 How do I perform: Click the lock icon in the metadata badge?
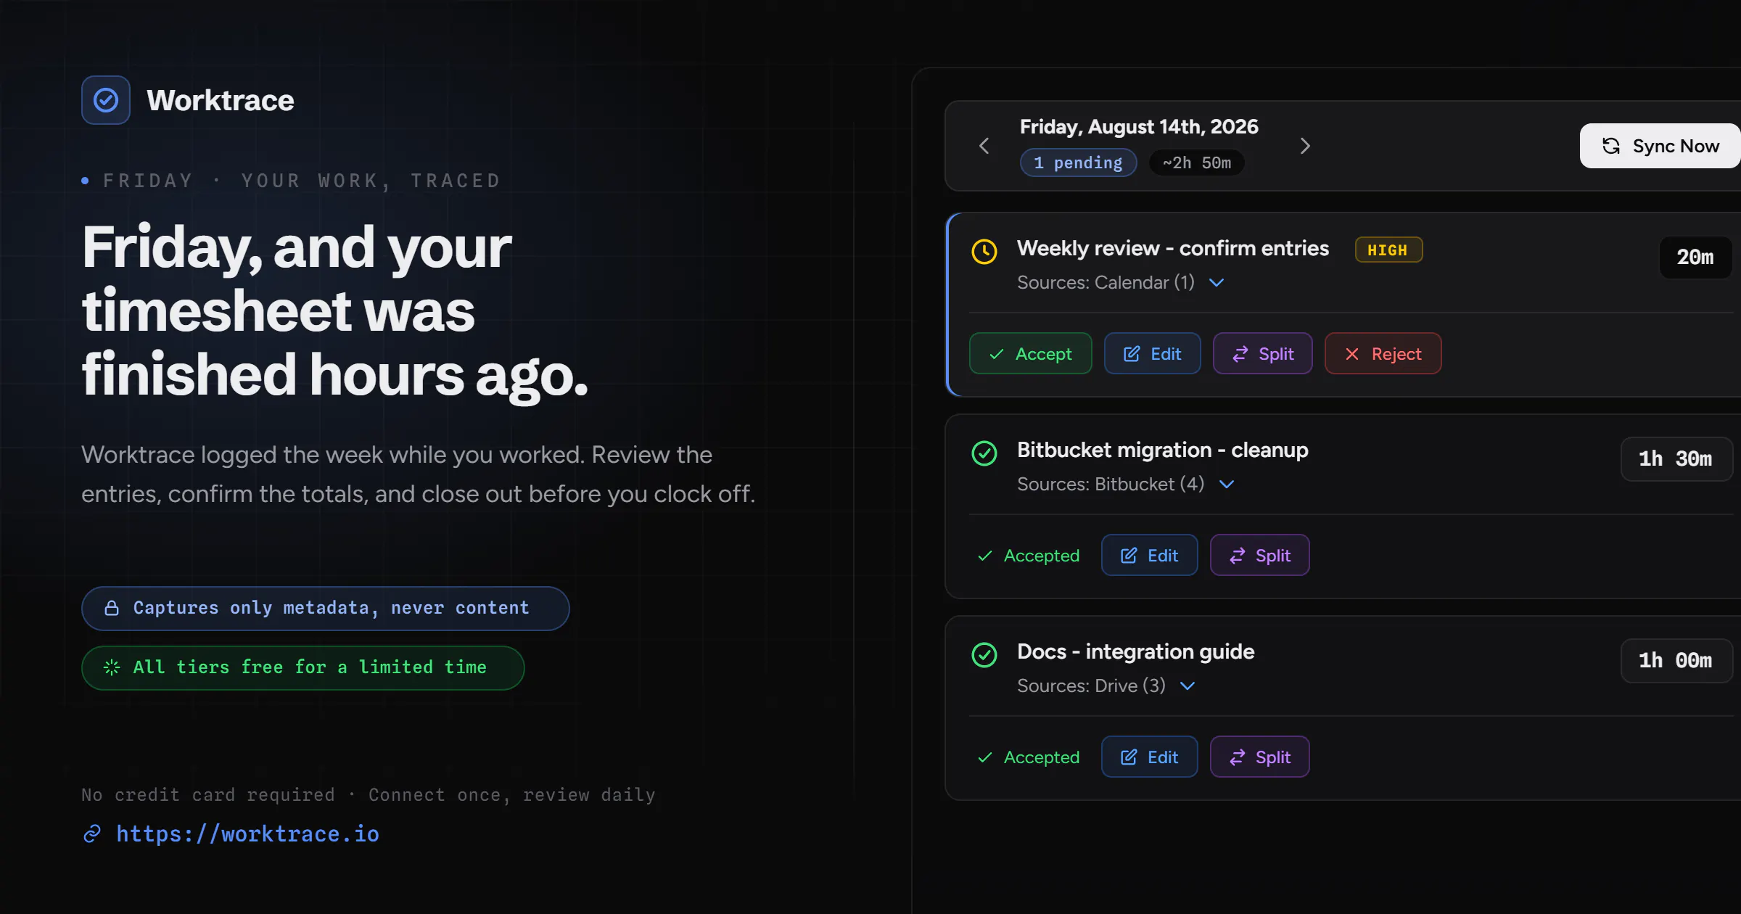[112, 608]
